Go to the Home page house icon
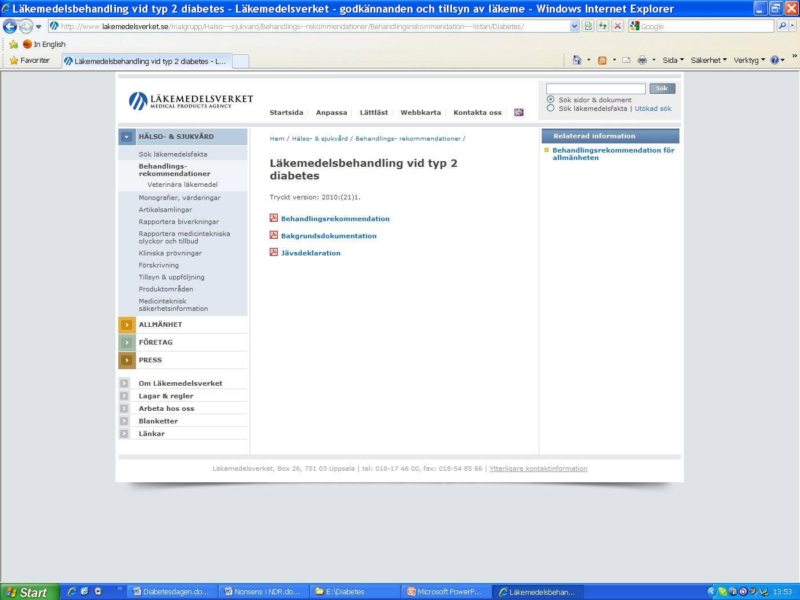Image resolution: width=800 pixels, height=600 pixels. click(577, 60)
